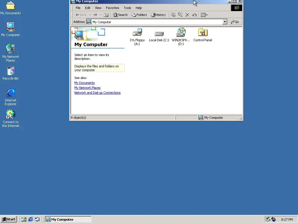Select the Local Disk (C:) icon
298x223 pixels.
pyautogui.click(x=159, y=37)
